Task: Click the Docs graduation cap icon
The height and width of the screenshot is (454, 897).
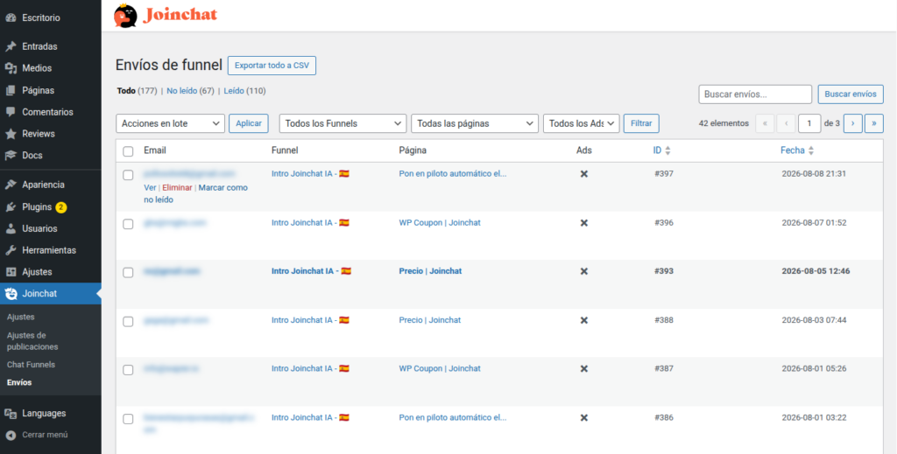Action: pos(11,156)
